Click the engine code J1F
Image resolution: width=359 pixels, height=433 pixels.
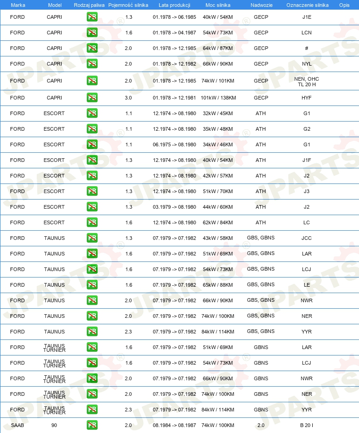click(307, 160)
